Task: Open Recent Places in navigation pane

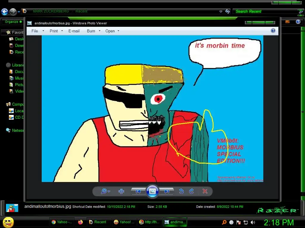Action: pos(17,52)
